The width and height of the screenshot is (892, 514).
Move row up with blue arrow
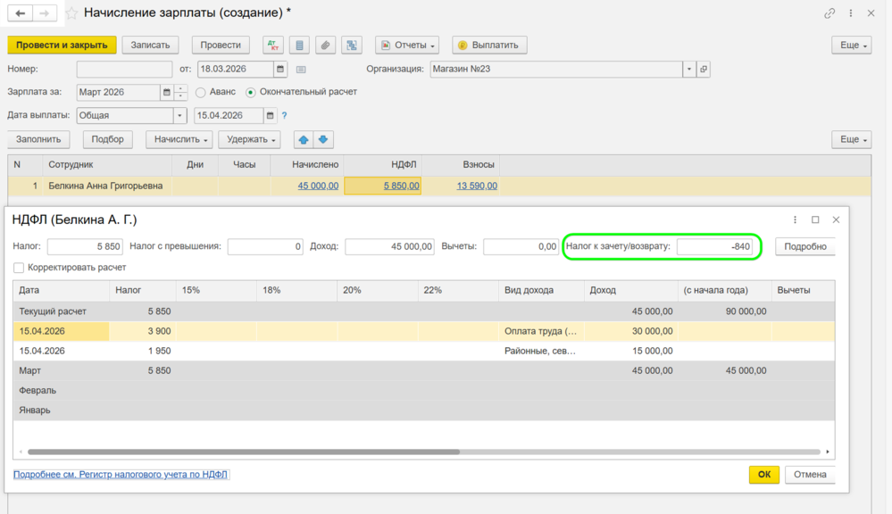(x=304, y=139)
